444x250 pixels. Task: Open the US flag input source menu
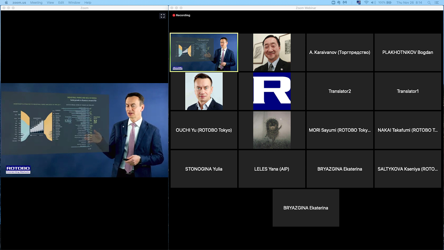[359, 3]
